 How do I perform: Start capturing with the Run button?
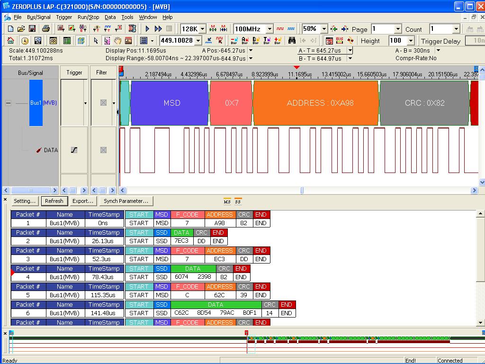pos(148,28)
